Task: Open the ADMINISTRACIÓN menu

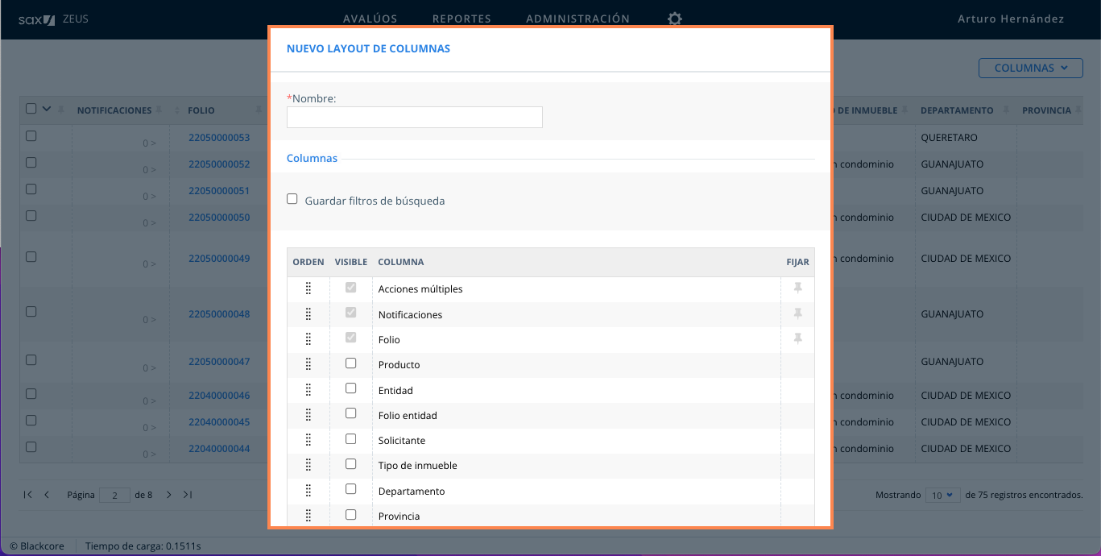Action: 578,19
